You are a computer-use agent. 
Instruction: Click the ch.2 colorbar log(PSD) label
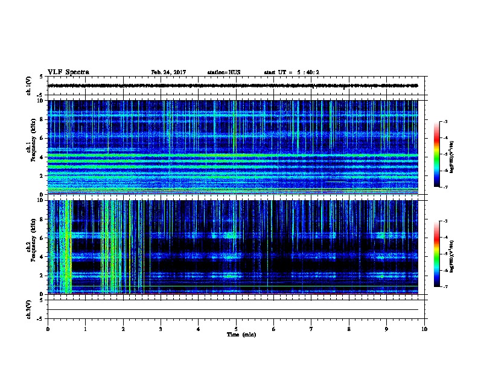pos(451,257)
